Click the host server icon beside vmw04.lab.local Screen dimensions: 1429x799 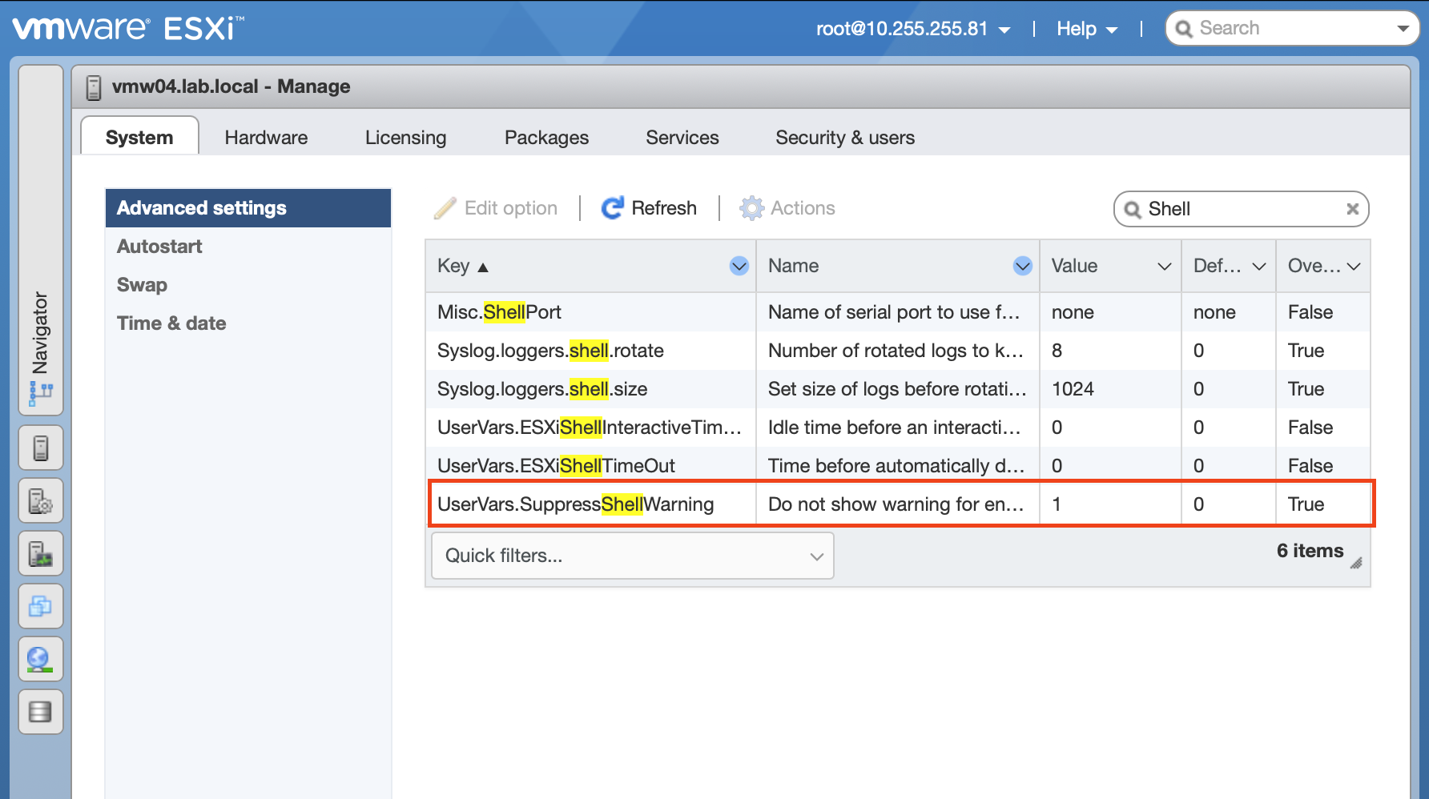(94, 87)
